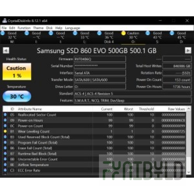Open the Help menu
This screenshot has width=194, height=194.
(x=59, y=28)
